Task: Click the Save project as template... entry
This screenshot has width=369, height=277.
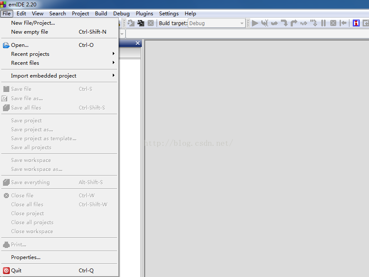Action: tap(59, 138)
